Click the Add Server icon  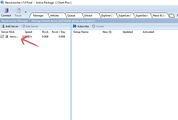coord(3,26)
